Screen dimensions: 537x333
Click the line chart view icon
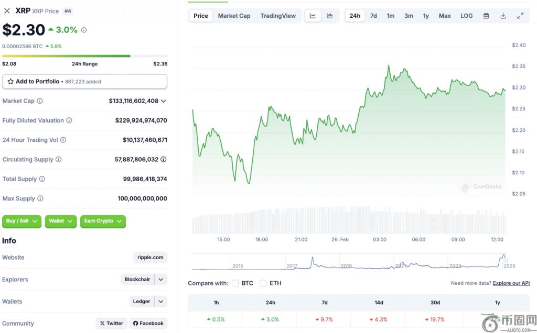[x=313, y=16]
